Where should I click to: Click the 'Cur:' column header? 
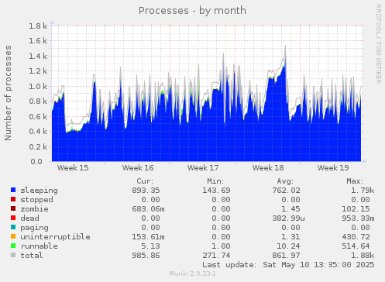pos(145,181)
